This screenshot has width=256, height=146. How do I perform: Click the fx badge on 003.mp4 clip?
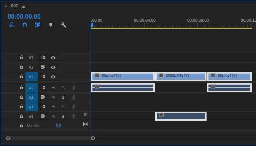213,75
